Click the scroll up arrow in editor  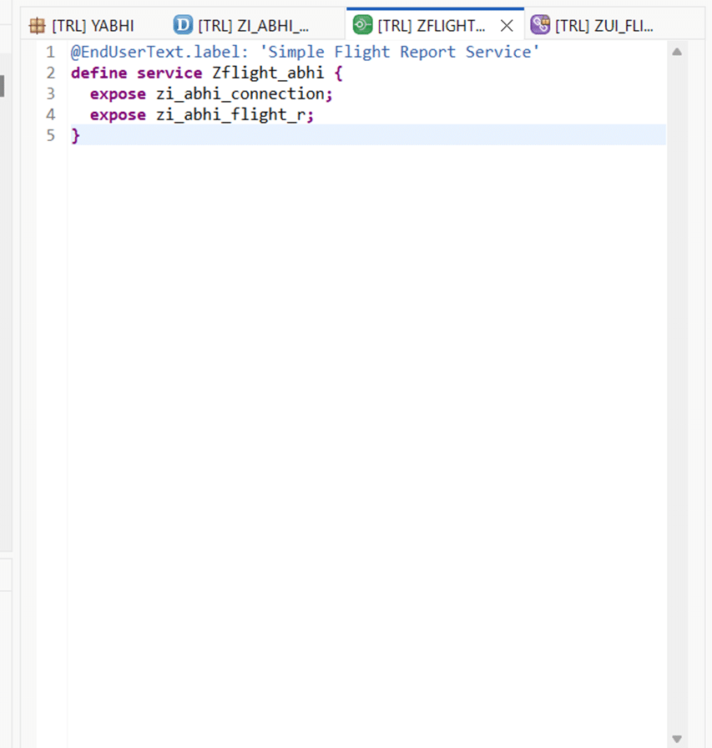677,52
